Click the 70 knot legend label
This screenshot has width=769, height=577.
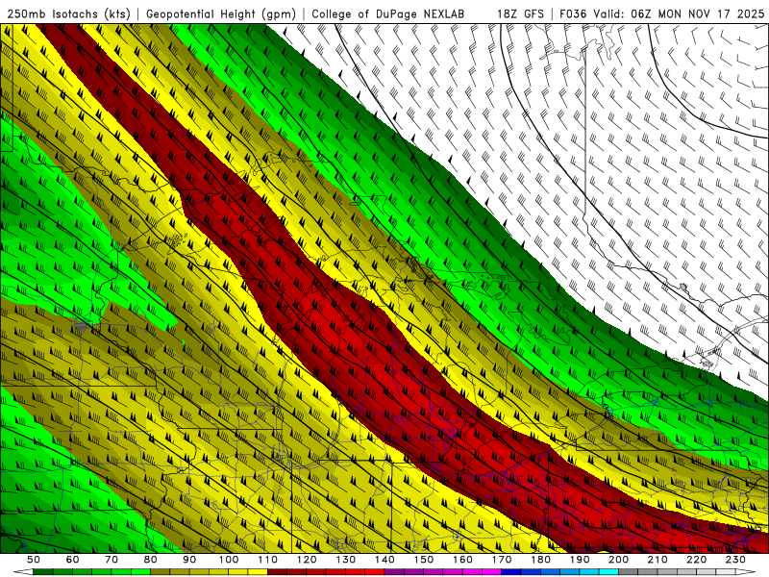point(112,560)
